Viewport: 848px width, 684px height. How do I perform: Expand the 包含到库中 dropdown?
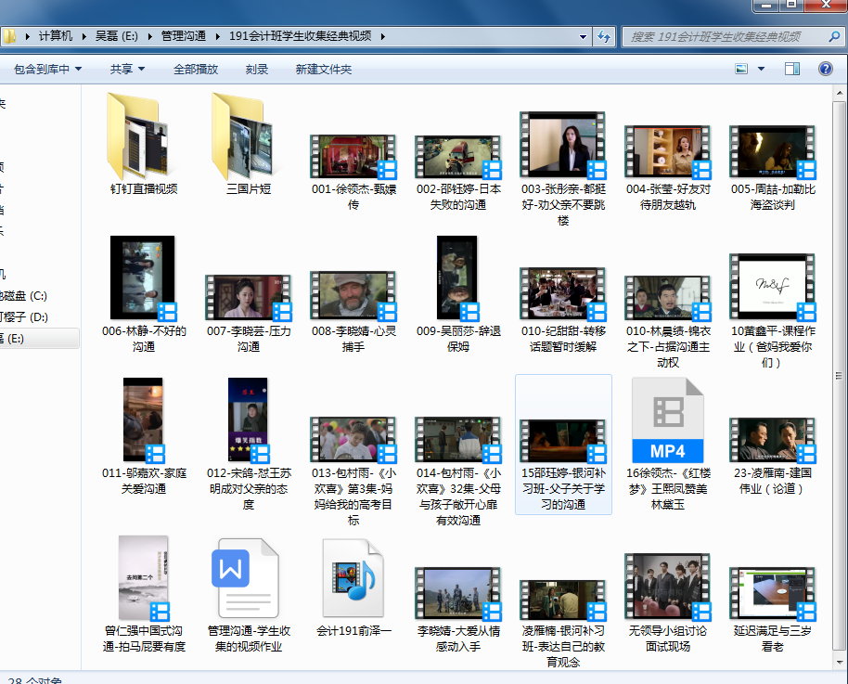47,70
